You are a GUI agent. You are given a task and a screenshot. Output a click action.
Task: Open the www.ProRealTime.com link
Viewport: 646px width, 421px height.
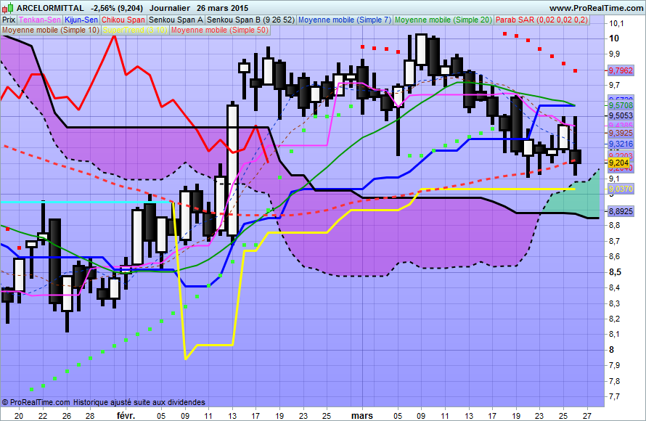tap(596, 8)
